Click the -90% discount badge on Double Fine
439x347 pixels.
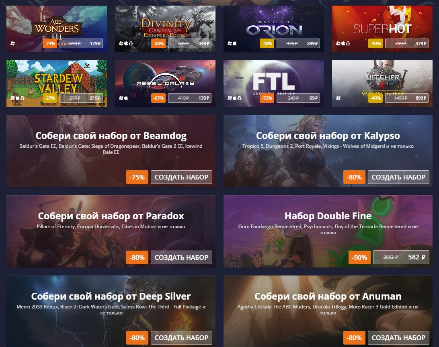pos(359,257)
